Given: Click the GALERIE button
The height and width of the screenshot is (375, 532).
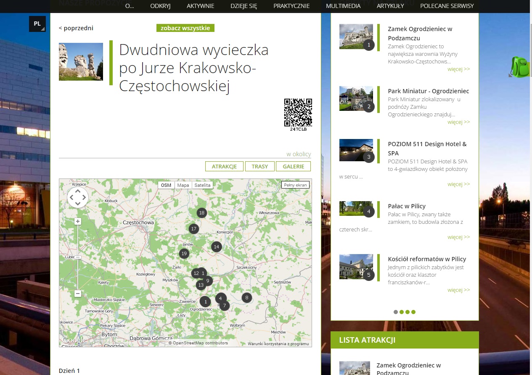Looking at the screenshot, I should coord(293,166).
